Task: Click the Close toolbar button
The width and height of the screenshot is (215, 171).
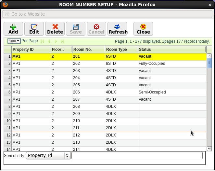Action: click(x=143, y=29)
